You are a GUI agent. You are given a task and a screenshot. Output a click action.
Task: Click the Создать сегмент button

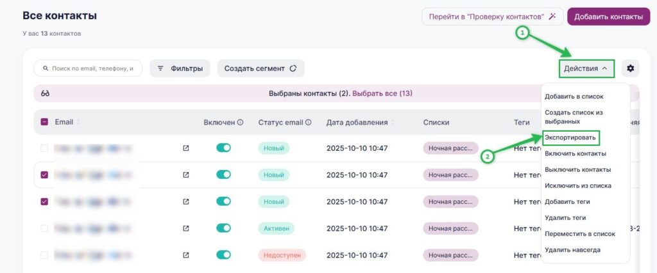(260, 68)
